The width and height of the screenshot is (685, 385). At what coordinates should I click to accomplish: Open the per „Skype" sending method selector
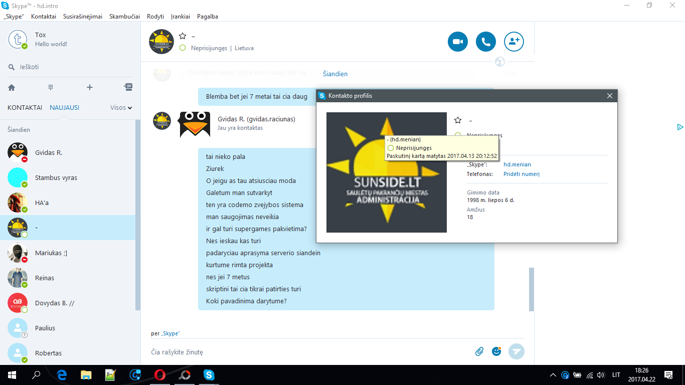165,333
